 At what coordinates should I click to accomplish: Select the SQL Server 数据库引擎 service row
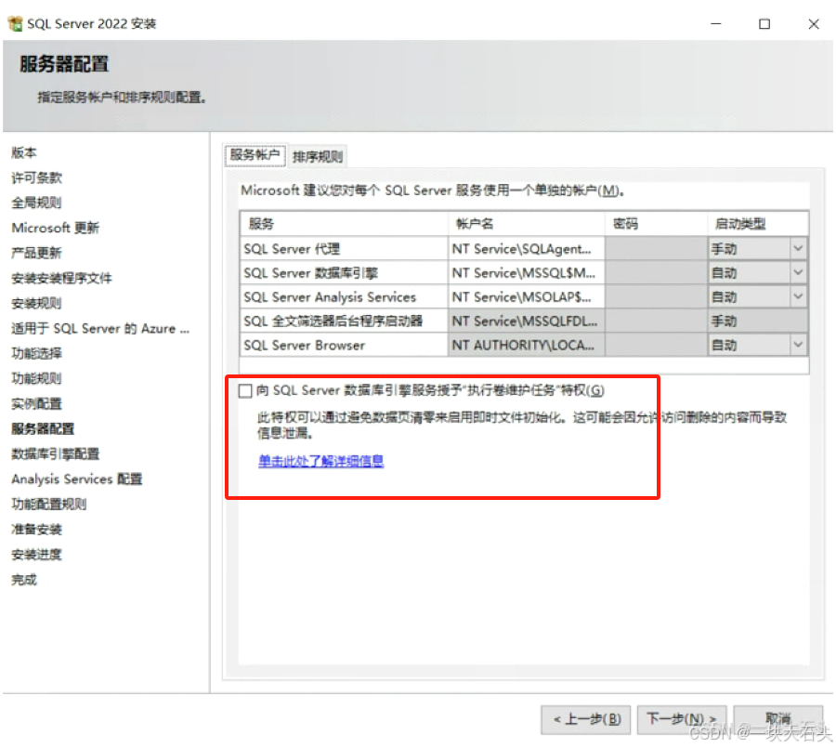coord(344,272)
